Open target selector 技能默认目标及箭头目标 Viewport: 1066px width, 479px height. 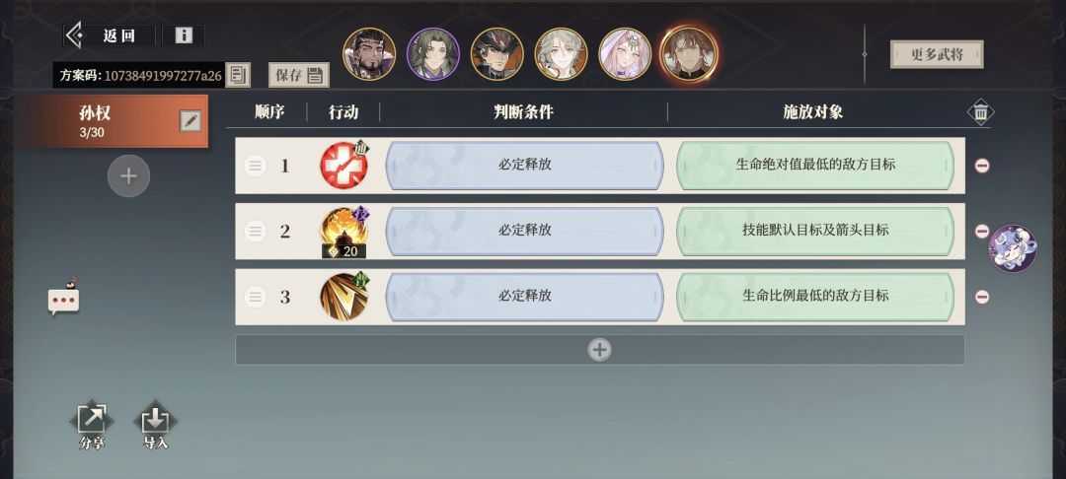(814, 231)
